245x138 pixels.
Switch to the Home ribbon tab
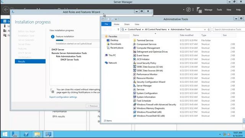pyautogui.click(x=116, y=24)
